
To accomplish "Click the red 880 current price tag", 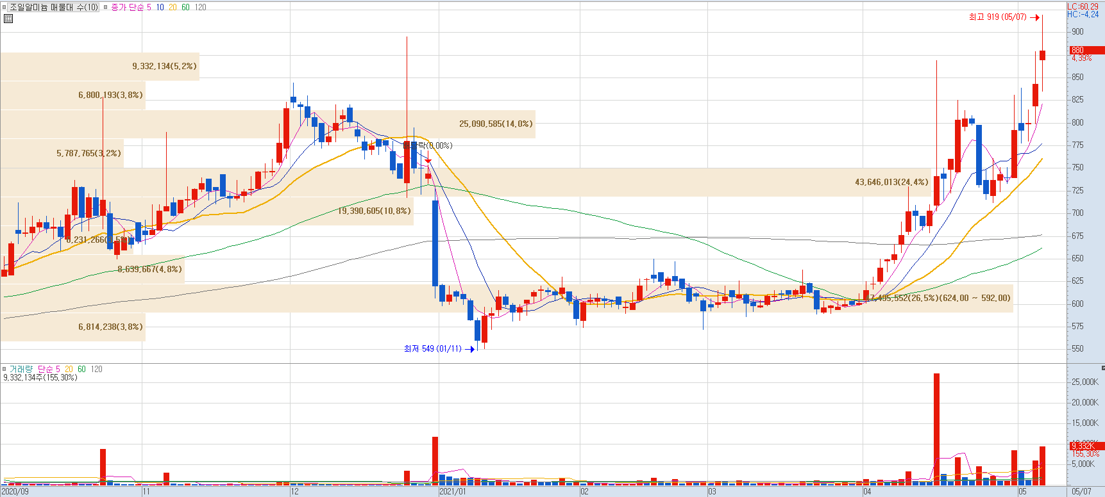I will click(1086, 50).
